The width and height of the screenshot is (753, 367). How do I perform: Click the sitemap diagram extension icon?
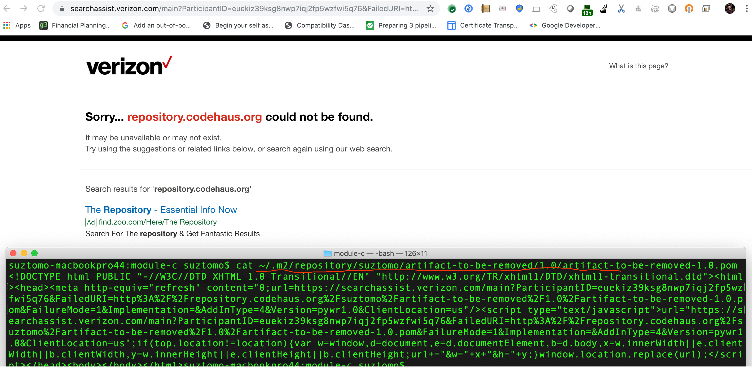pos(638,8)
